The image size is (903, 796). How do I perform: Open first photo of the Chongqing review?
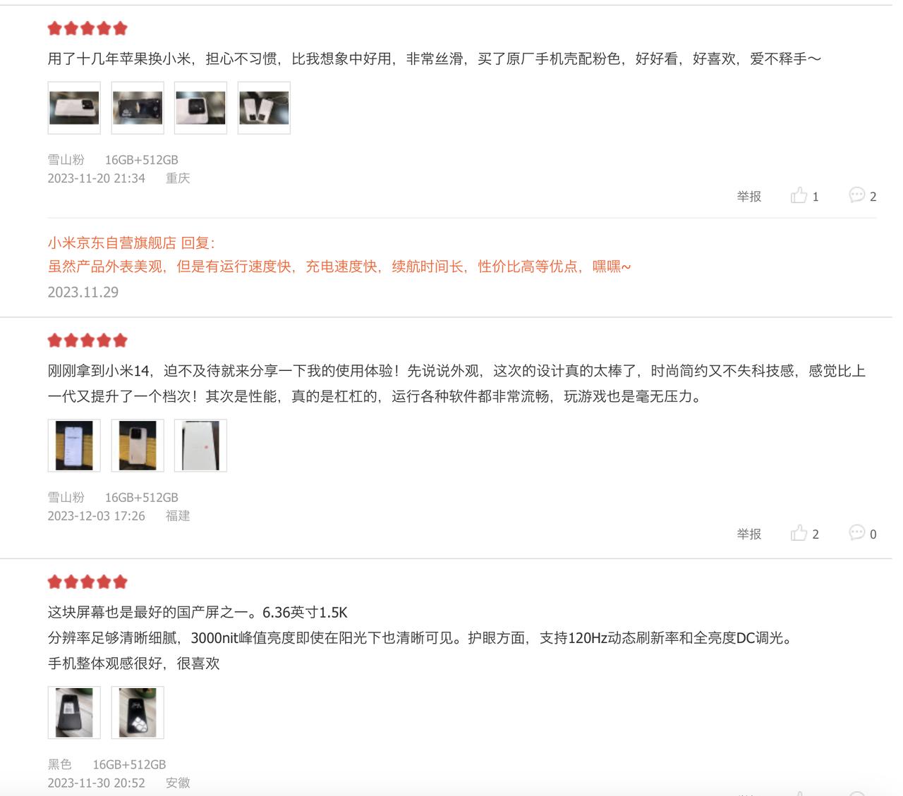coord(74,108)
